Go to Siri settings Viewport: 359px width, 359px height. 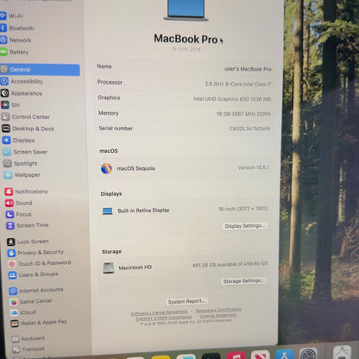tap(11, 105)
